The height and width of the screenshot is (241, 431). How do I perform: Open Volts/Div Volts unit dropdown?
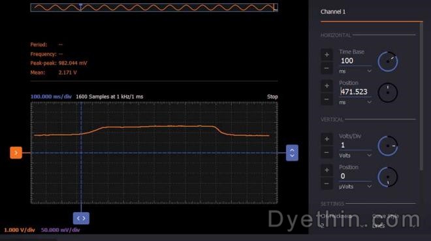pos(355,155)
